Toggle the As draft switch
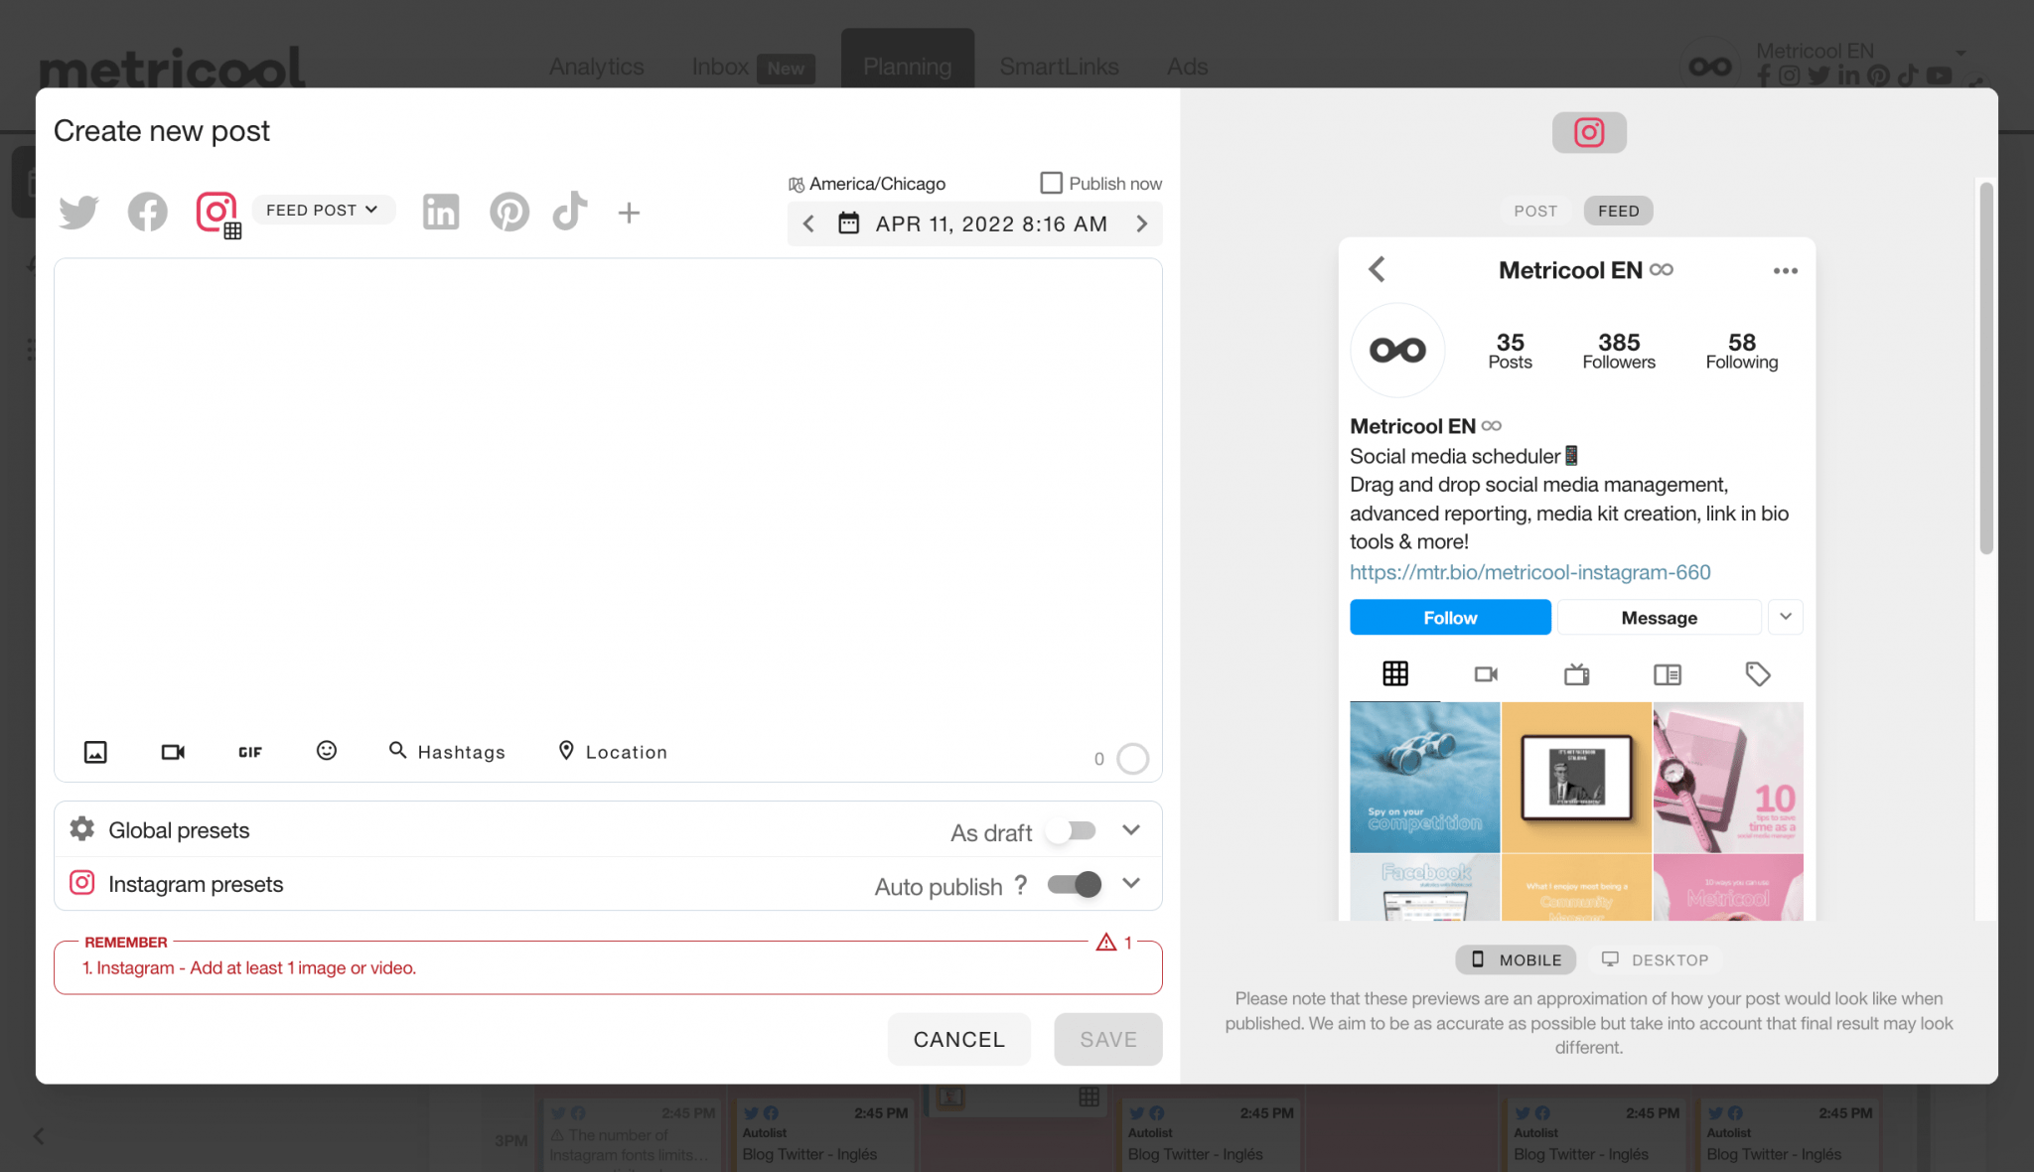This screenshot has height=1172, width=2034. [x=1073, y=831]
